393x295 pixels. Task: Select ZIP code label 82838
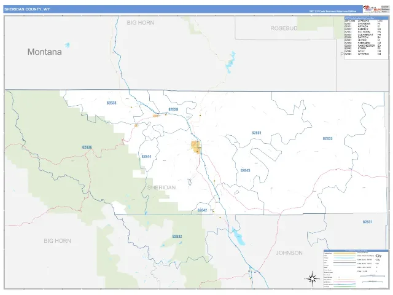[111, 103]
